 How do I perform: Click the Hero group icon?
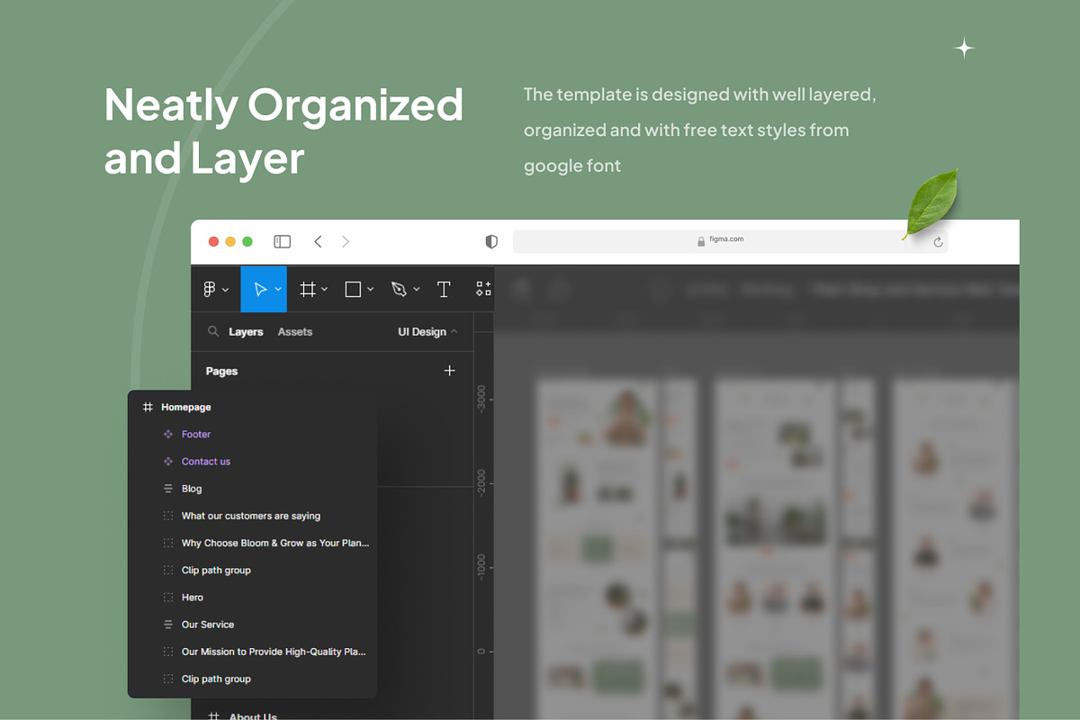click(168, 598)
